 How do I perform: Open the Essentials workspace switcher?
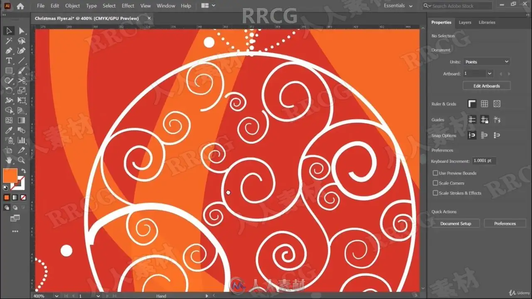tap(398, 6)
